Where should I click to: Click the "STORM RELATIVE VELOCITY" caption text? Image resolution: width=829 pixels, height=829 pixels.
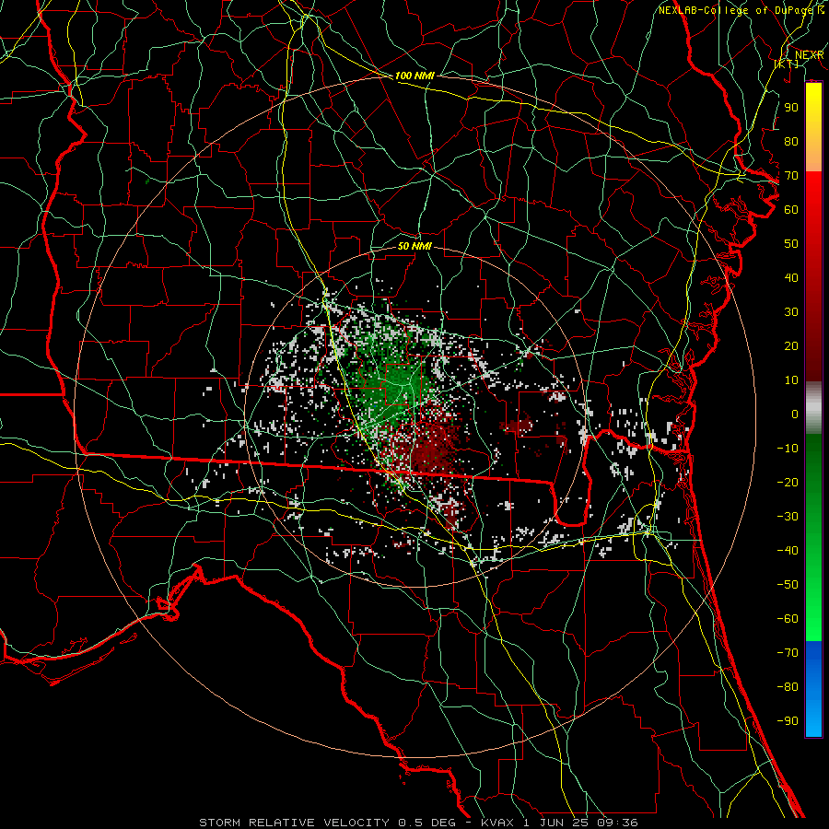click(x=294, y=823)
